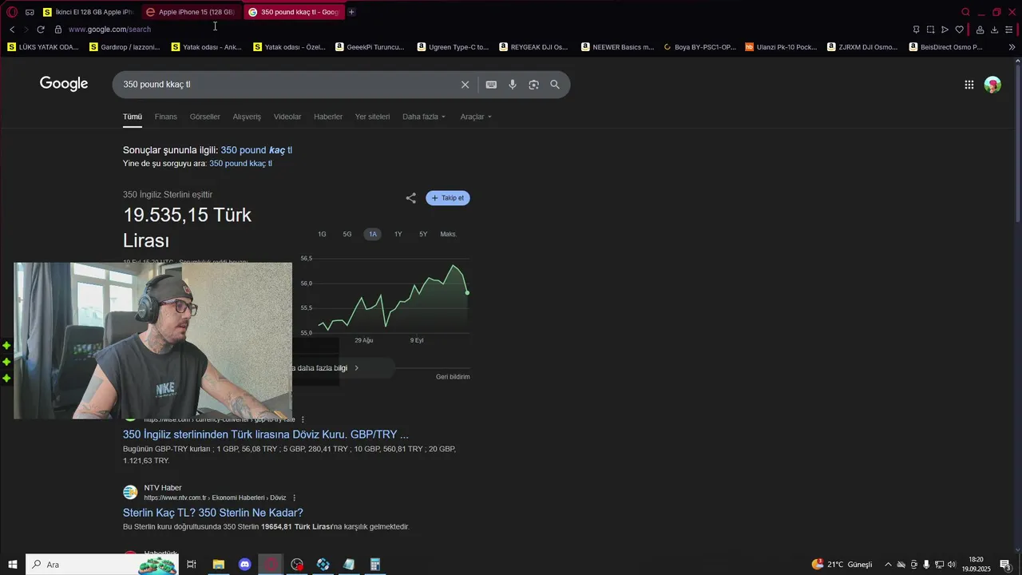Search instead for 350 pound kkaç tl
The height and width of the screenshot is (575, 1022).
point(240,164)
